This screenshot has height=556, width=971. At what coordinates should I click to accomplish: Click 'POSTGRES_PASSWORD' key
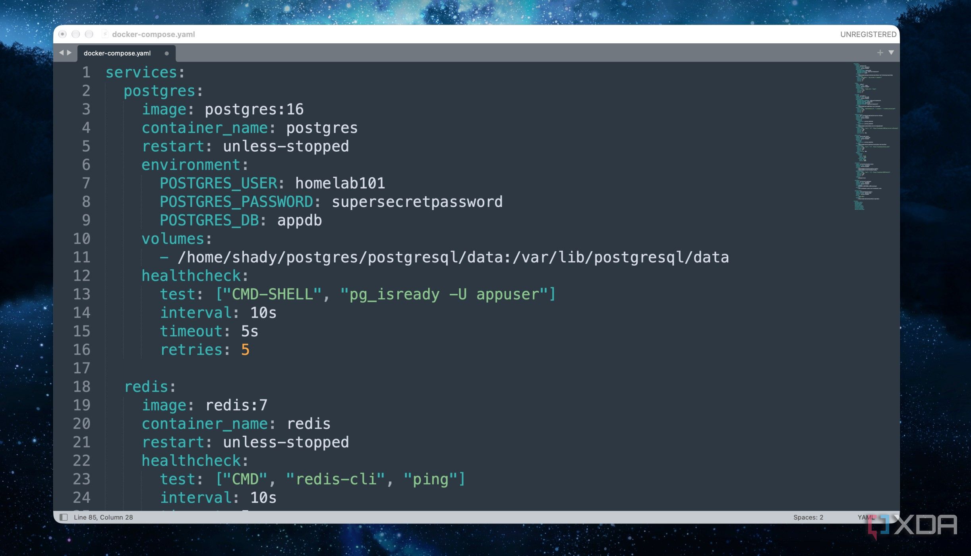click(236, 202)
